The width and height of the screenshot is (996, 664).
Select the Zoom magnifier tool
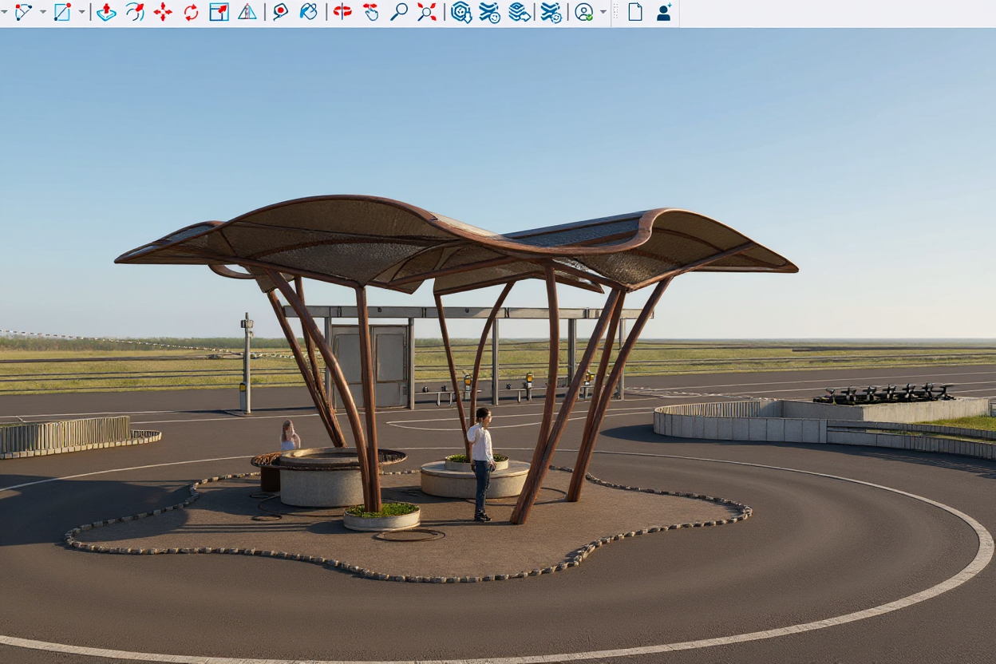click(x=398, y=12)
